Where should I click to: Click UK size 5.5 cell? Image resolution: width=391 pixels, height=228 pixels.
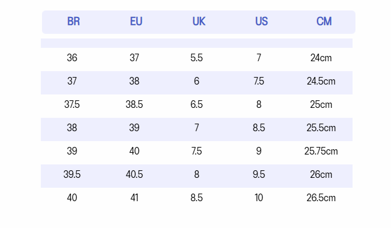[196, 58]
